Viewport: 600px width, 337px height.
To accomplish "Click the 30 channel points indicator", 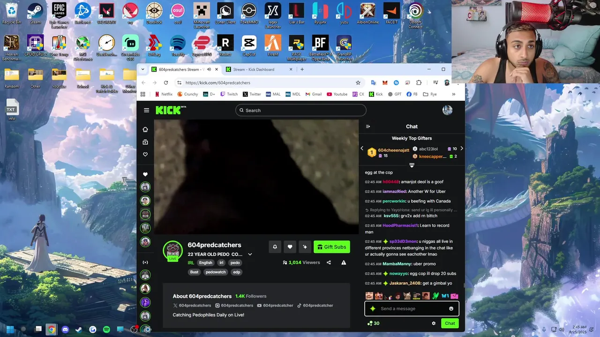I will (374, 323).
